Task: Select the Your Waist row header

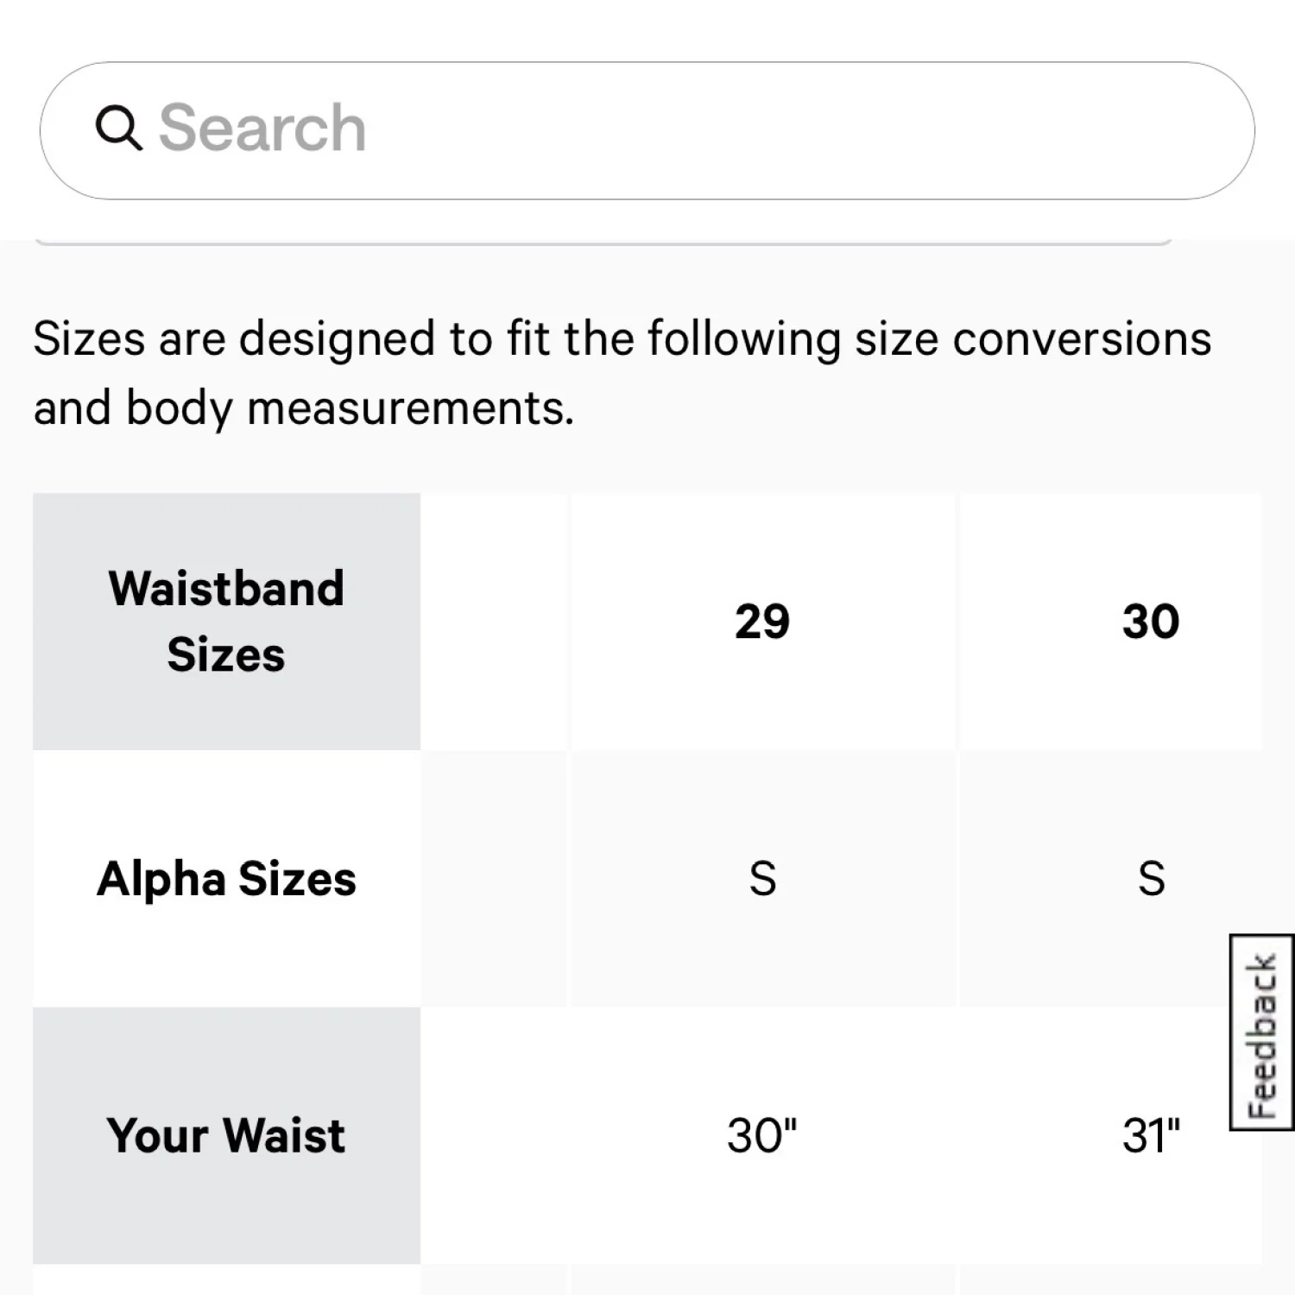Action: tap(226, 1134)
